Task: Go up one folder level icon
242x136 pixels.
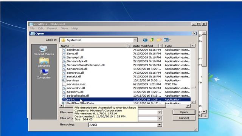Action: (x=152, y=40)
